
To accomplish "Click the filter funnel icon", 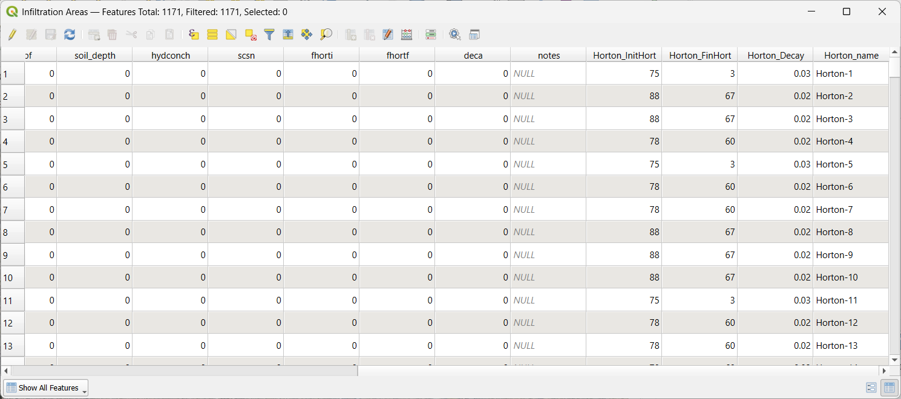I will (269, 34).
